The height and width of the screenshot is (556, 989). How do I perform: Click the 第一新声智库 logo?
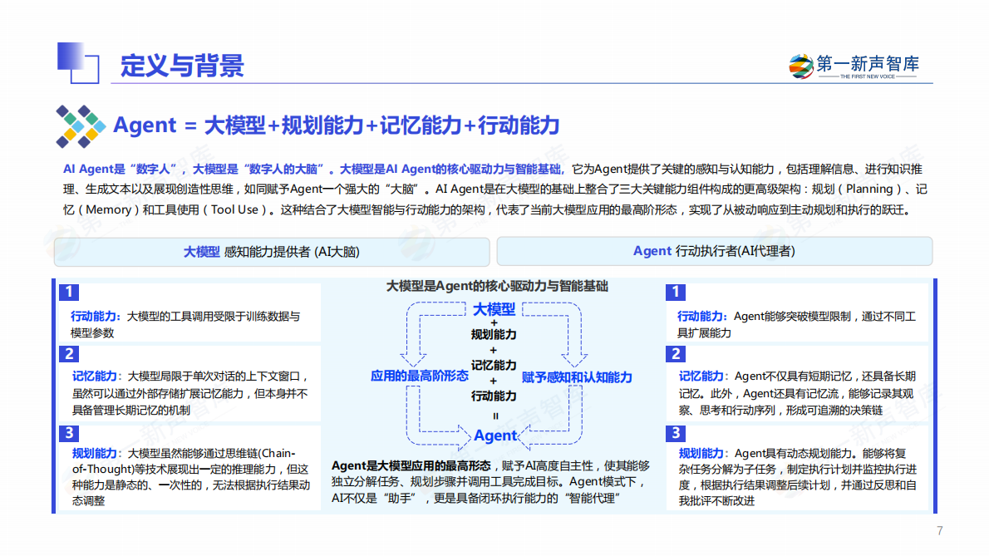coord(855,66)
